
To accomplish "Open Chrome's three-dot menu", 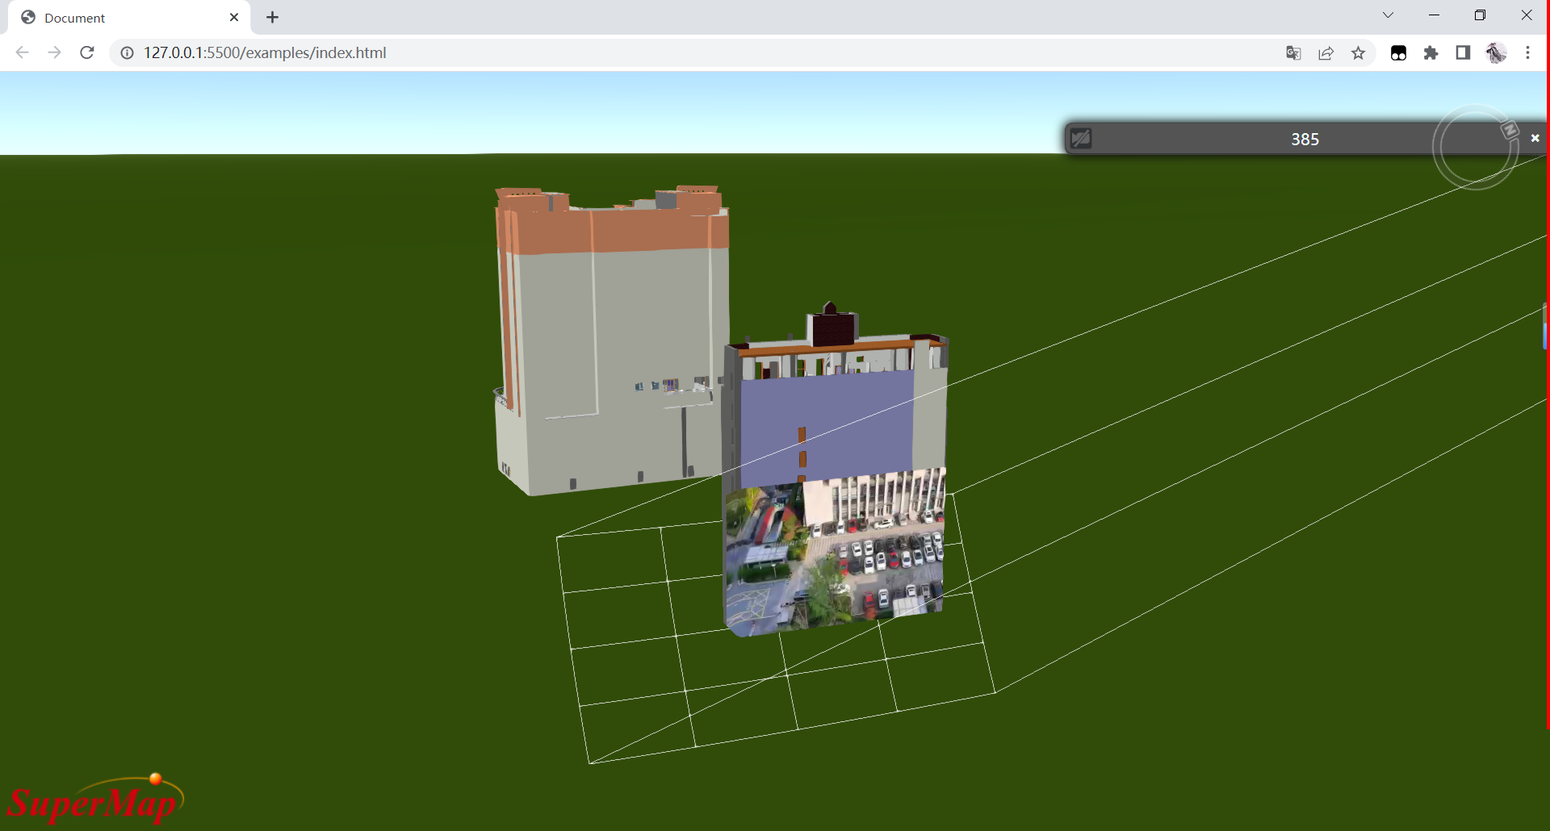I will pyautogui.click(x=1527, y=52).
